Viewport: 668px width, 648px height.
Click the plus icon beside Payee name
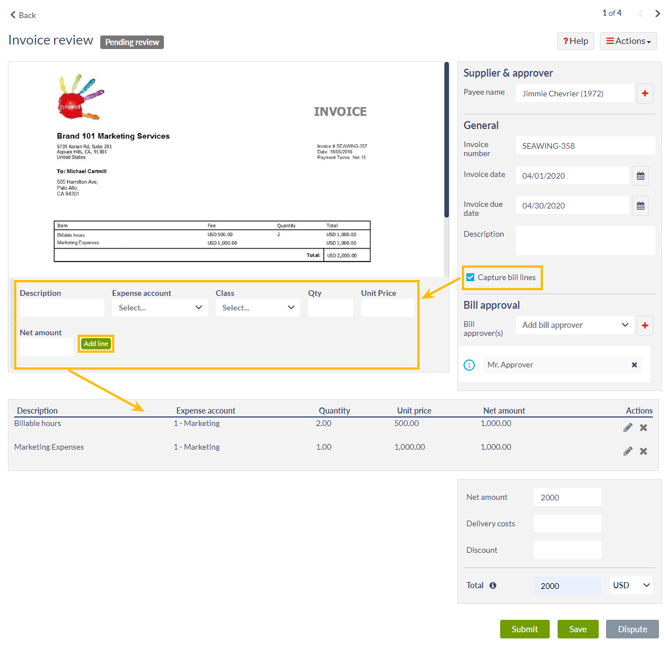[644, 94]
